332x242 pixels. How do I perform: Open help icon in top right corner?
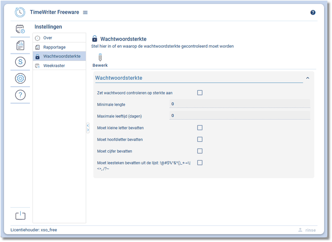coord(313,12)
